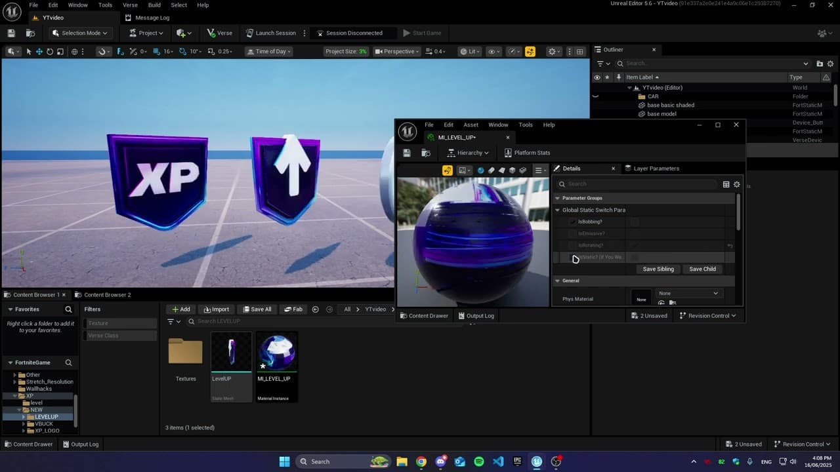Collapse the Global Static Switch Parameters group
The width and height of the screenshot is (840, 472).
click(558, 210)
